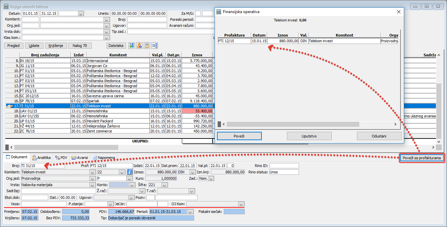Open the Zad. Nom. dropdown
This screenshot has height=227, width=447.
coord(211,178)
